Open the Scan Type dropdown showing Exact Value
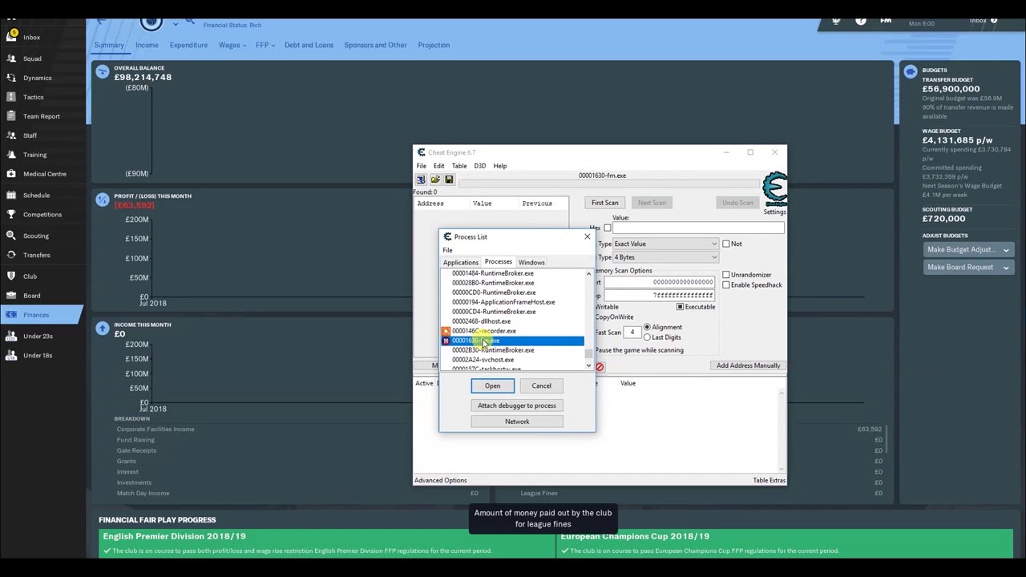The width and height of the screenshot is (1026, 577). (666, 244)
